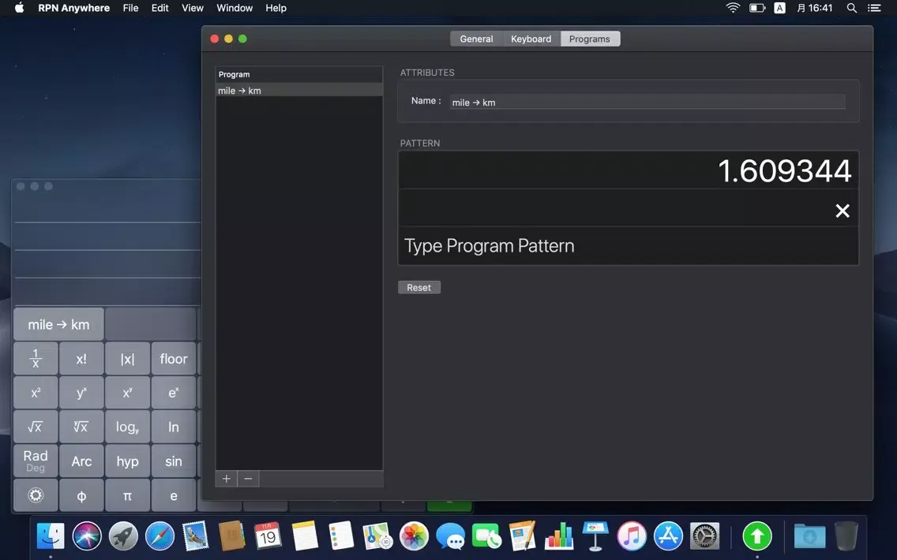The height and width of the screenshot is (560, 897).
Task: Open Notes from the dock
Action: point(304,536)
